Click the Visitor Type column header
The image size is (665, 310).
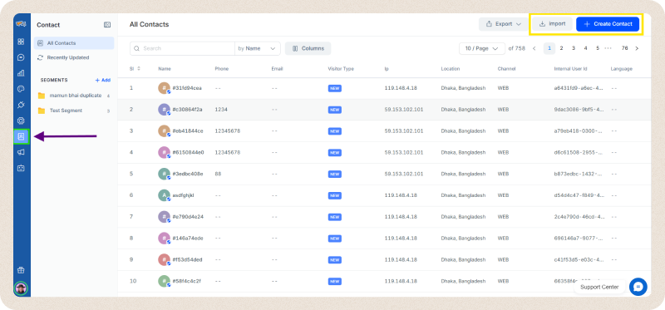[x=341, y=69]
